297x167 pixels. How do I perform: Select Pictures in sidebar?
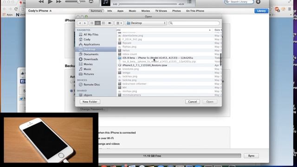(x=89, y=74)
